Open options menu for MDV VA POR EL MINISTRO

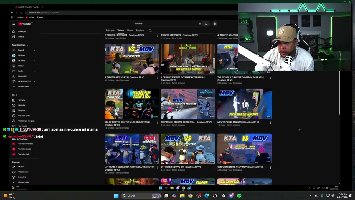pyautogui.click(x=270, y=122)
